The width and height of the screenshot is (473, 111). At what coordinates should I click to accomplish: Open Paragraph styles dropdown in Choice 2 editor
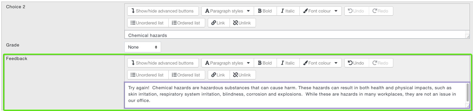[x=228, y=11]
